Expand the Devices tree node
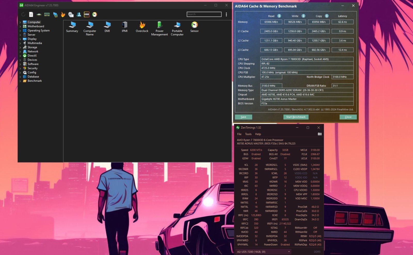The image size is (413, 255). [20, 60]
